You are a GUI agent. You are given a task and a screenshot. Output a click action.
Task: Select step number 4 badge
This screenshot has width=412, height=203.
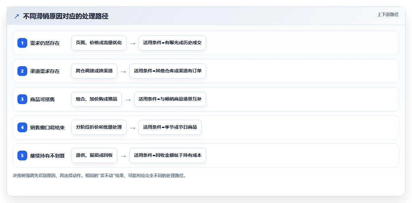point(22,127)
